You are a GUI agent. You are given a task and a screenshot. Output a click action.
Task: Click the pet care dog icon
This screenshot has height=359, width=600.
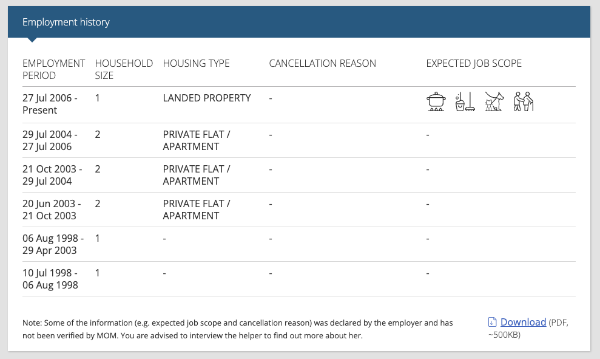pyautogui.click(x=494, y=101)
